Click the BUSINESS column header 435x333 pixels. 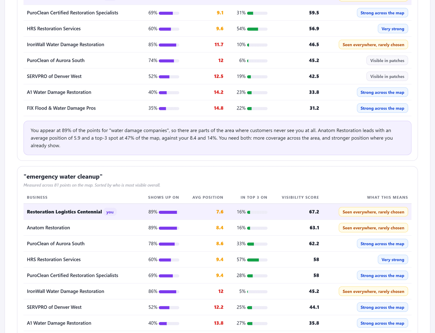[37, 197]
